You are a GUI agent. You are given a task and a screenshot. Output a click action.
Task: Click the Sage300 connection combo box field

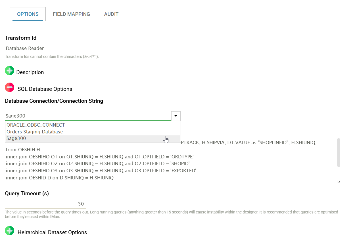88,116
